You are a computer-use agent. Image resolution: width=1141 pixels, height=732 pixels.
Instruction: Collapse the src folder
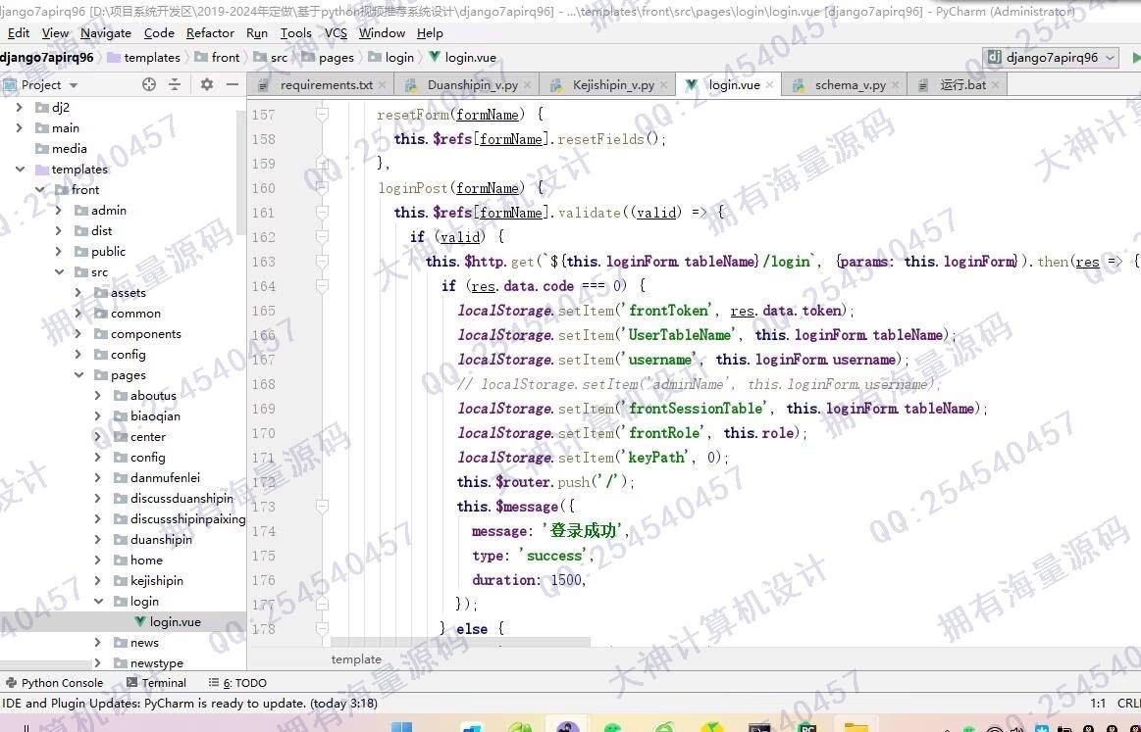pyautogui.click(x=59, y=271)
